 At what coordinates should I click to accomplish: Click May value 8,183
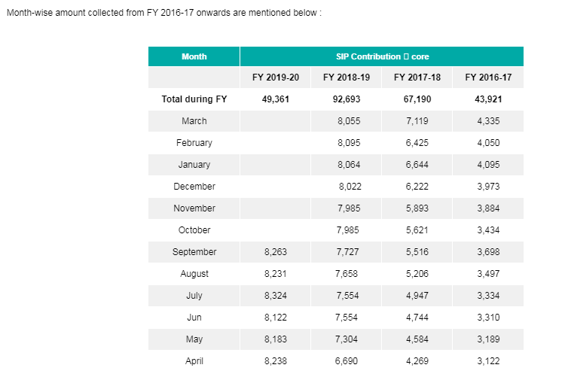pos(276,339)
